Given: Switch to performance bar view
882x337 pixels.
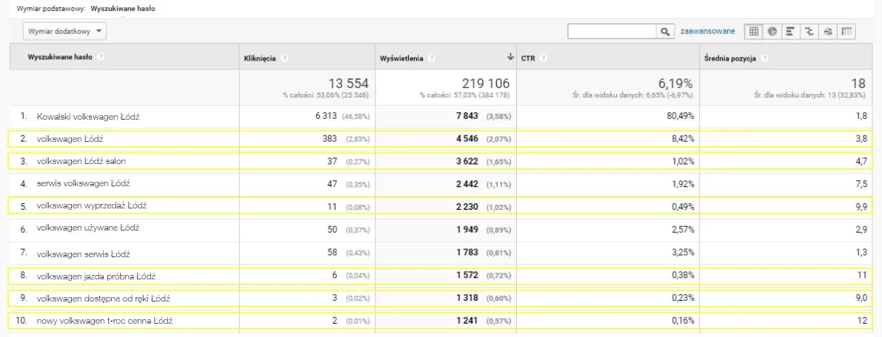Looking at the screenshot, I should (x=790, y=32).
